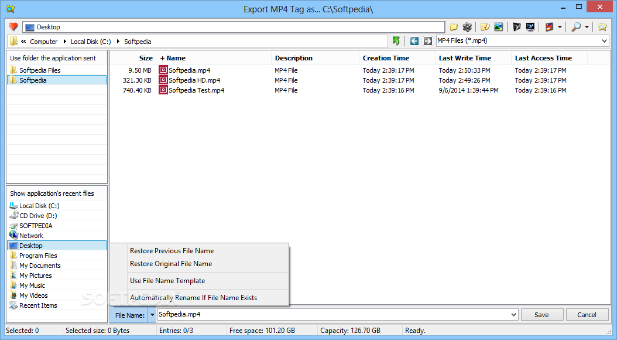
Task: Click the Recent Items icon
Action: pyautogui.click(x=14, y=305)
